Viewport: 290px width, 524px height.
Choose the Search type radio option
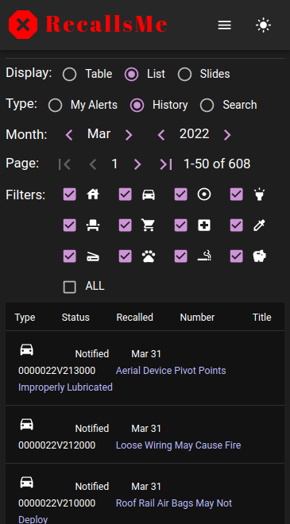coord(207,106)
